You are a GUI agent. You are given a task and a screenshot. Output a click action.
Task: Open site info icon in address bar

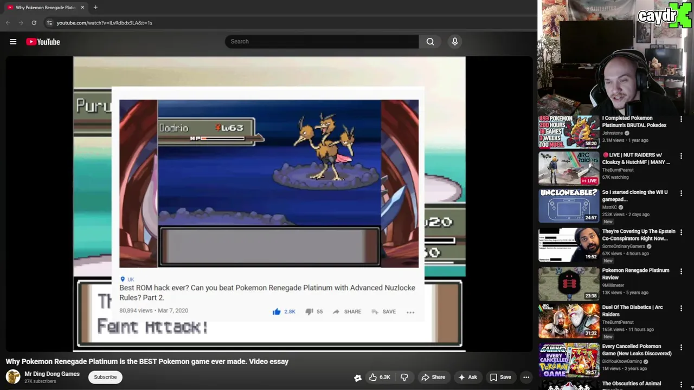coord(49,23)
